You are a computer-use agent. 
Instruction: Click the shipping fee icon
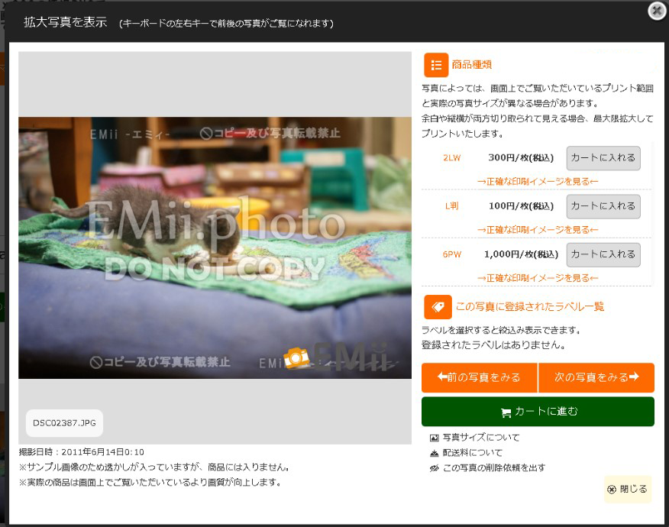point(435,453)
